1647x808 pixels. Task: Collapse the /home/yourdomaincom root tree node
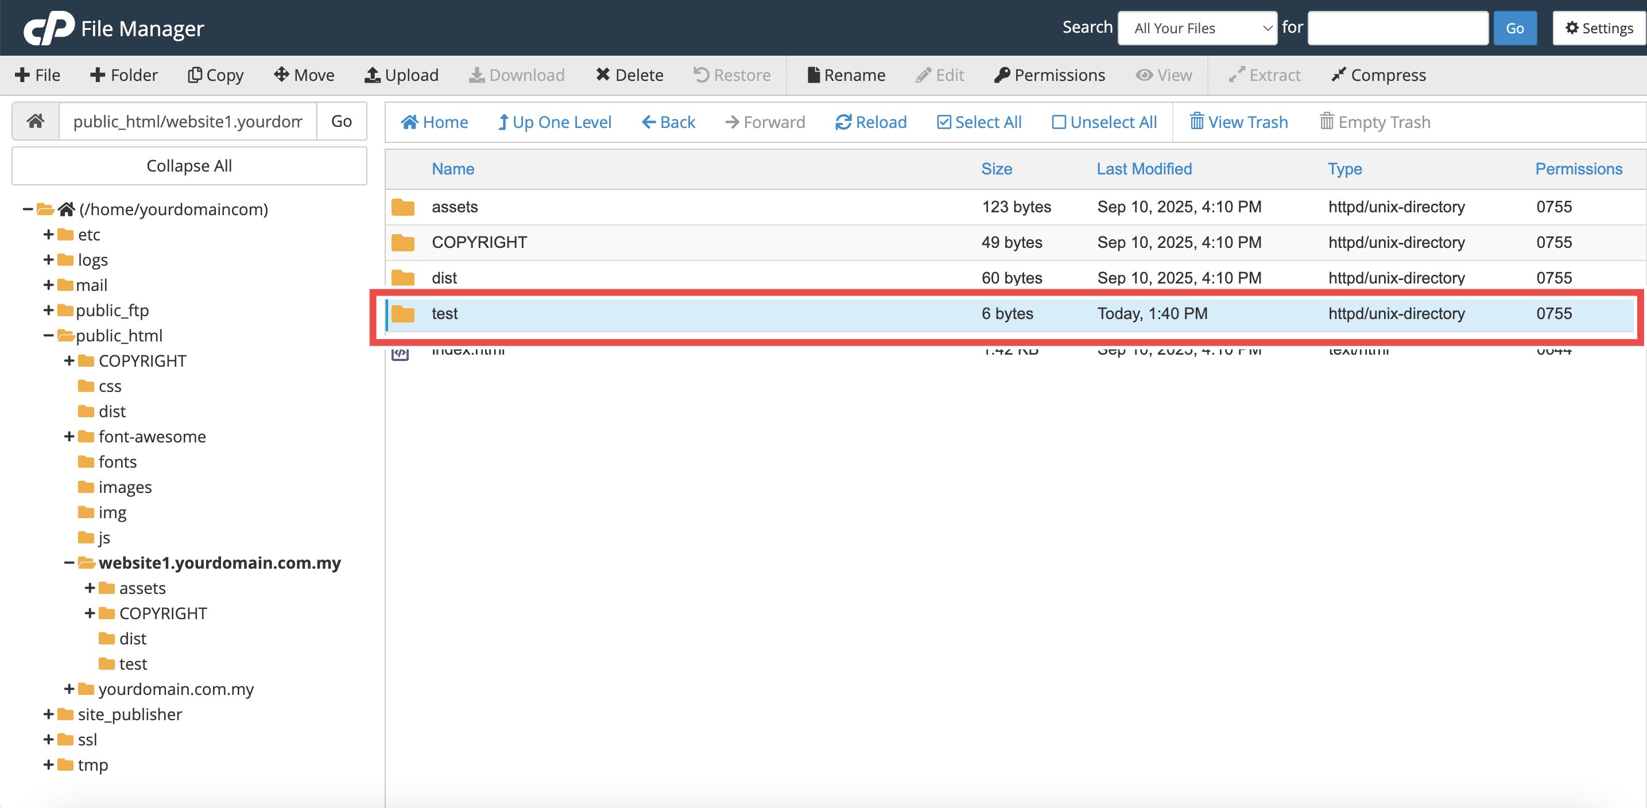click(x=28, y=209)
